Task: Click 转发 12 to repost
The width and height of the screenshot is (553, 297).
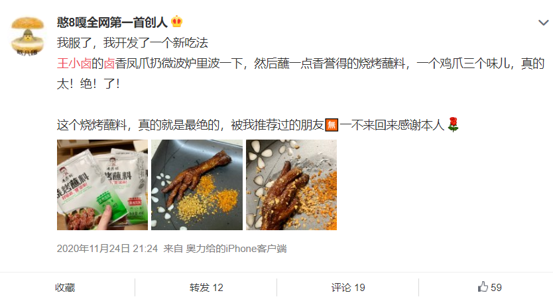Action: [x=206, y=288]
